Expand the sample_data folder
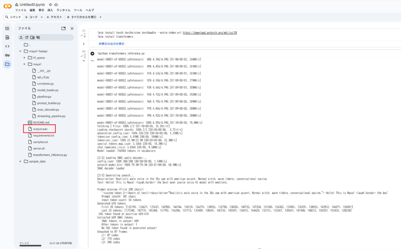Viewport: 401px width, 249px height. click(20, 161)
